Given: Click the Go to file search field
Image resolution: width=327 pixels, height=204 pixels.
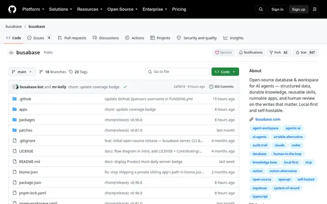Looking at the screenshot, I should tap(177, 72).
